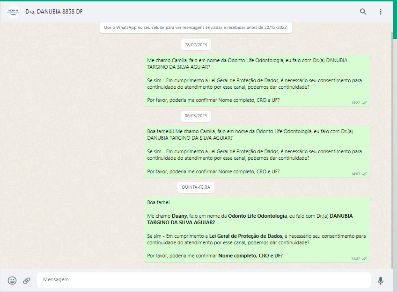Click the message starting 'Boa tarde!!!! Me chamo Camila'
397x292 pixels.
257,151
